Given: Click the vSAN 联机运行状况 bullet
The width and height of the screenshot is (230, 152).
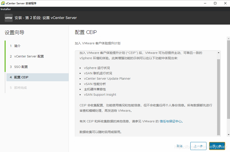Looking at the screenshot, I should click(98, 73).
